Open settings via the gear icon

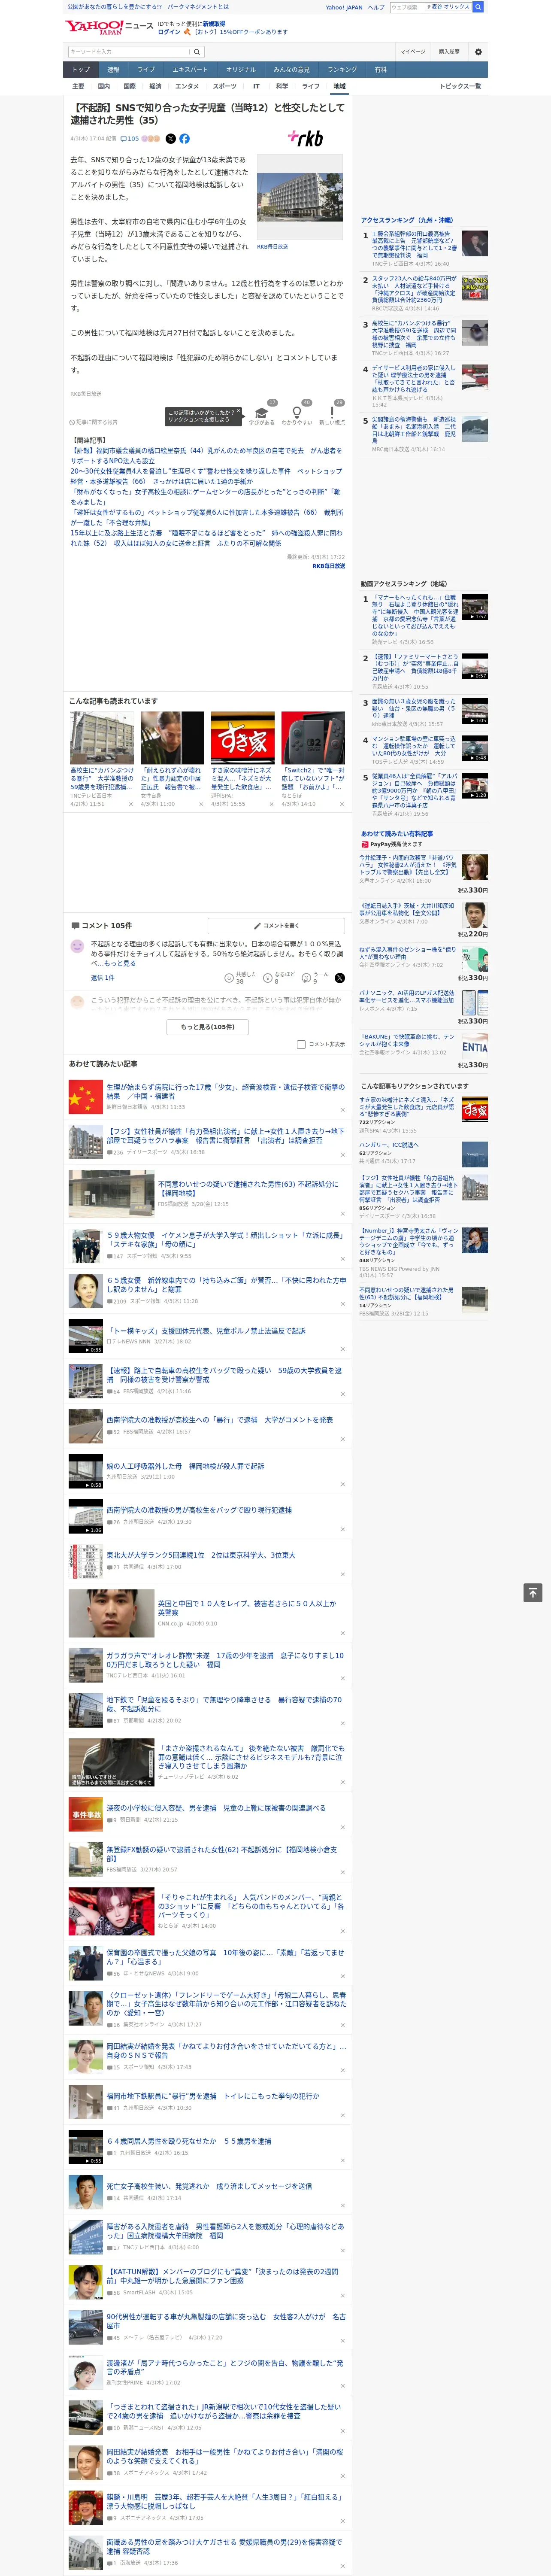coord(478,52)
